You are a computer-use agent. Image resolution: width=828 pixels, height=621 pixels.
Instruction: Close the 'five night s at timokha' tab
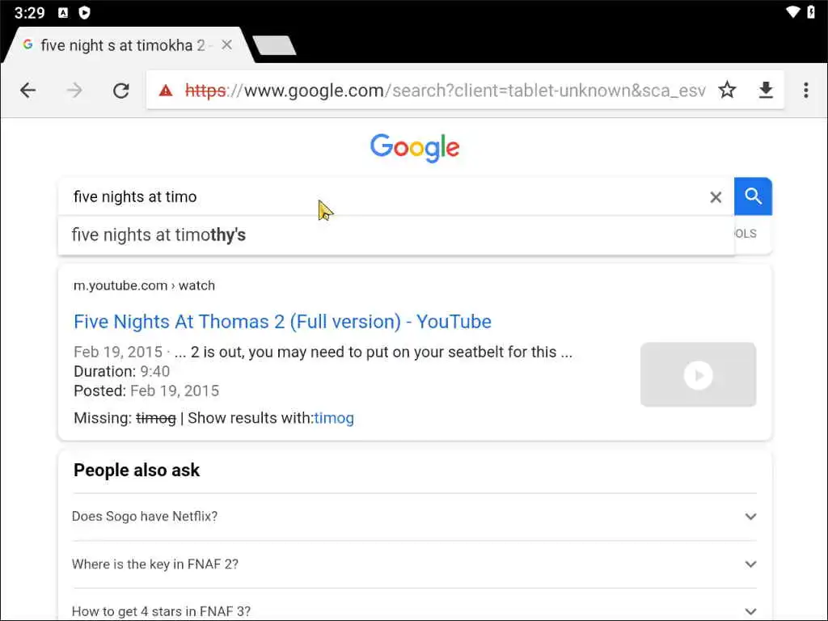pyautogui.click(x=227, y=45)
